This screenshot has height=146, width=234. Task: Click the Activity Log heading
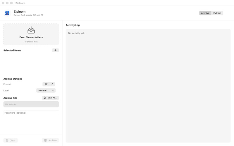[73, 25]
